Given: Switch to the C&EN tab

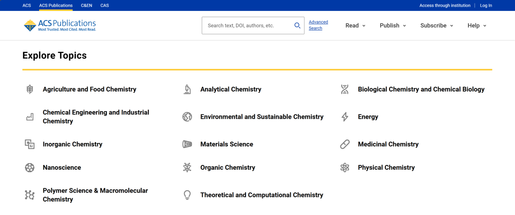Looking at the screenshot, I should pos(86,6).
